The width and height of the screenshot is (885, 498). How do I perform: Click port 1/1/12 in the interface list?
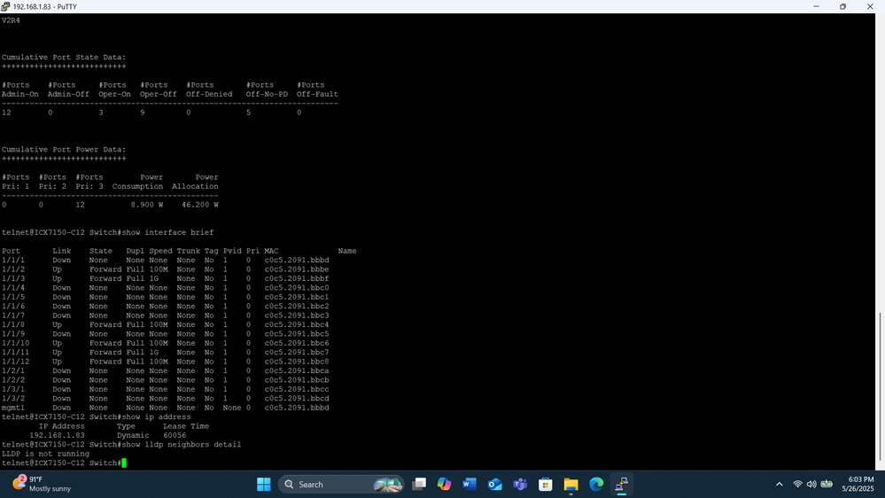15,362
